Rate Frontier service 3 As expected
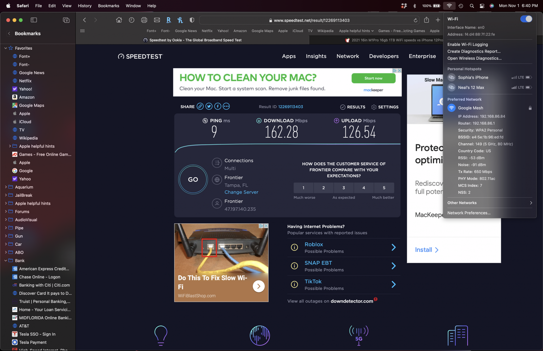Image resolution: width=543 pixels, height=351 pixels. tap(344, 188)
